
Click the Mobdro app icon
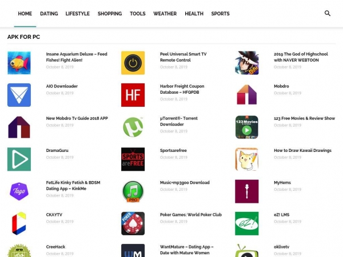(x=247, y=95)
